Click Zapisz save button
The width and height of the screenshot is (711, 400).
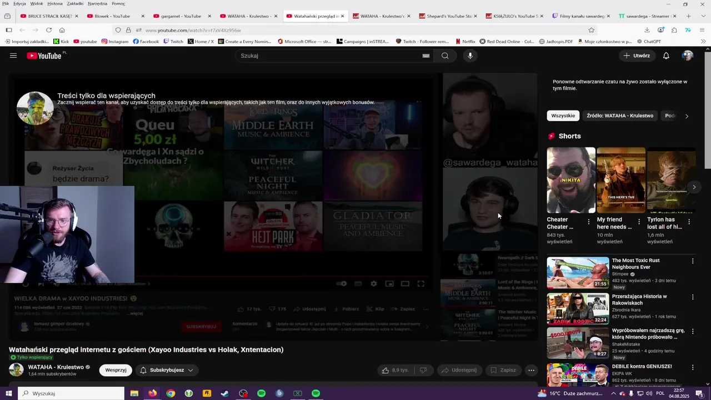tap(503, 370)
